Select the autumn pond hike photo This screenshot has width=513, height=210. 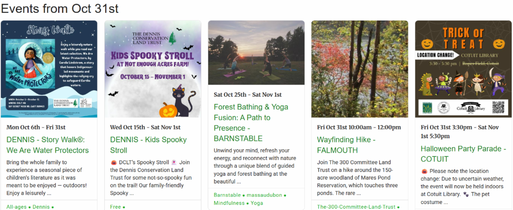coord(360,69)
